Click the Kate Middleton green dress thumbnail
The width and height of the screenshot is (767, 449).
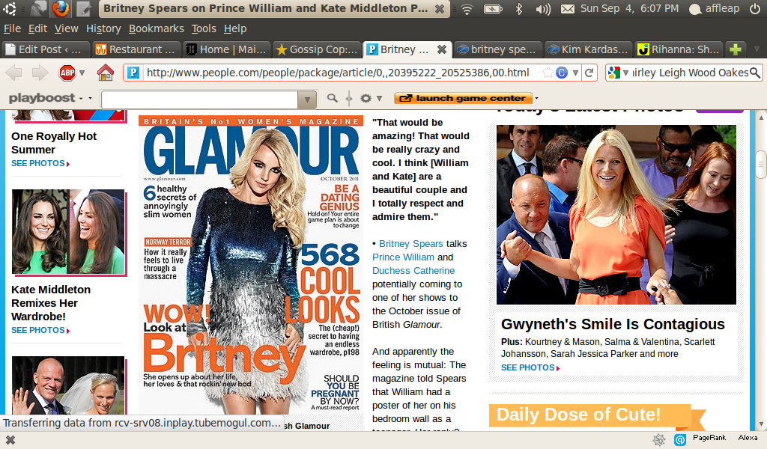point(68,231)
